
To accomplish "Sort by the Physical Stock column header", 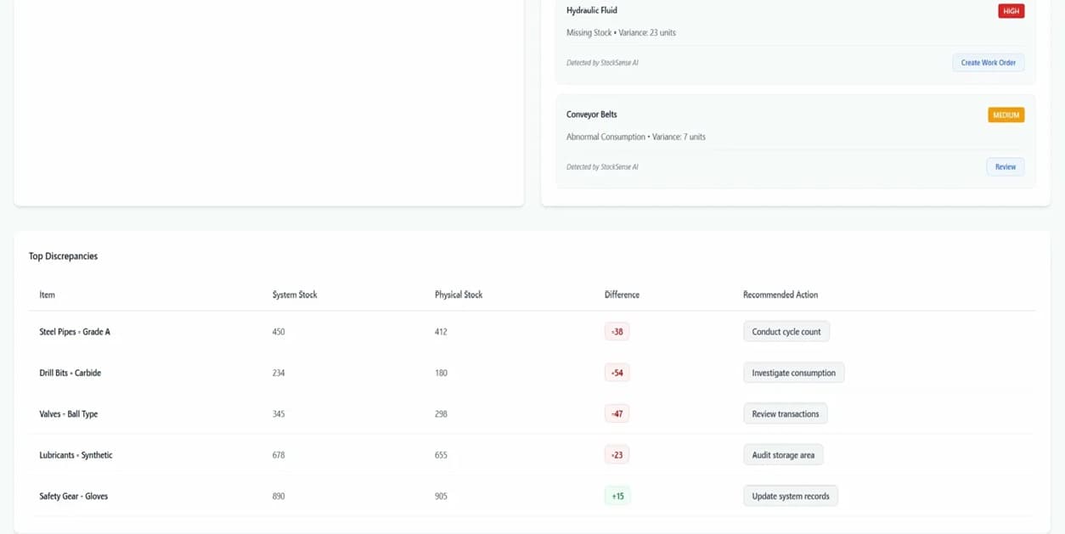I will click(459, 295).
